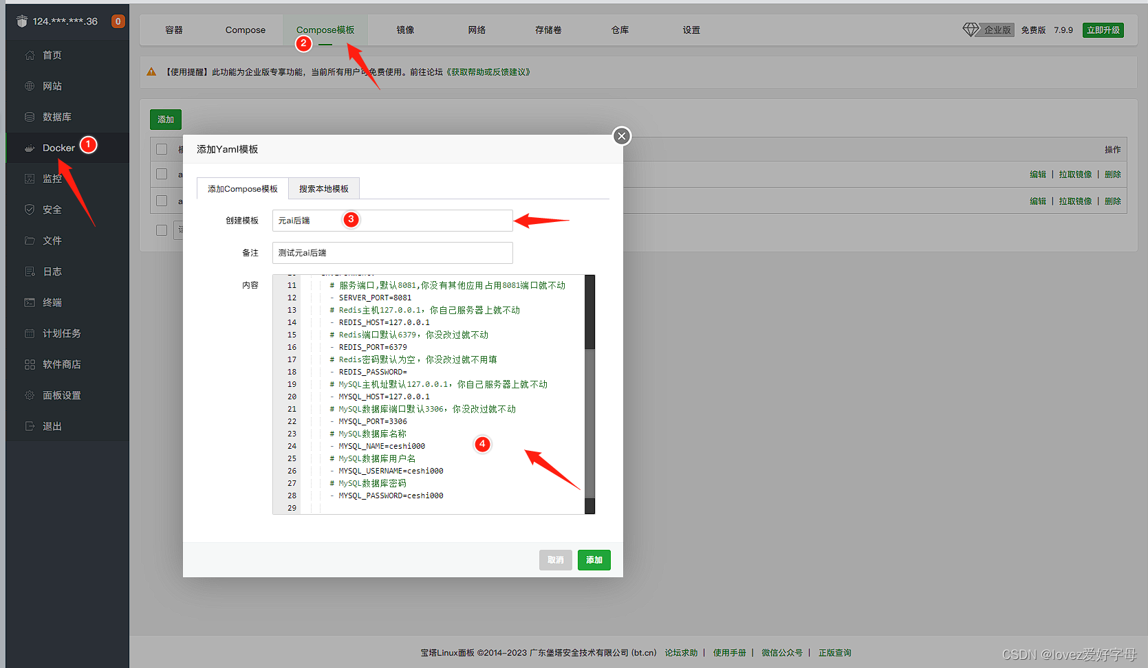Click the terminal icon next to 终端
The height and width of the screenshot is (668, 1148).
(x=30, y=302)
